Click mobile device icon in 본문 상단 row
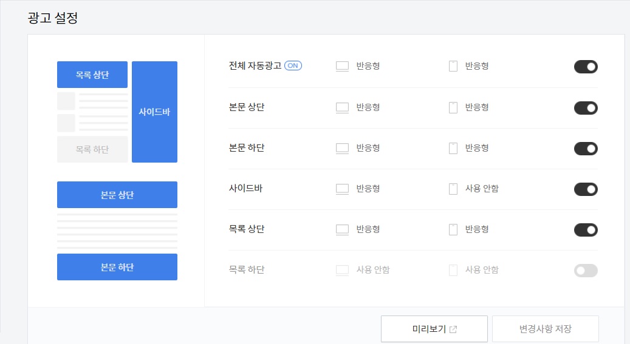 (x=453, y=107)
